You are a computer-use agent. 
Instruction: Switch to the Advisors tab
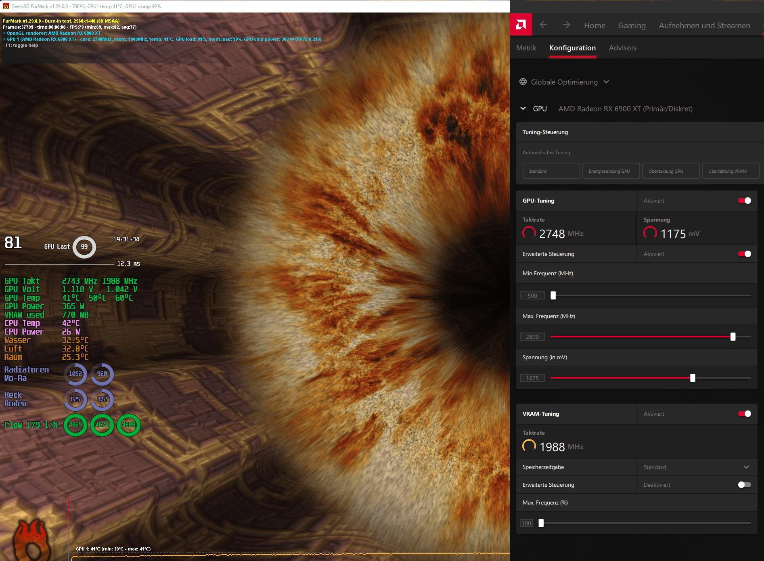pyautogui.click(x=623, y=48)
